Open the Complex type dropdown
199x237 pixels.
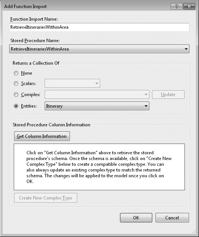pos(97,95)
